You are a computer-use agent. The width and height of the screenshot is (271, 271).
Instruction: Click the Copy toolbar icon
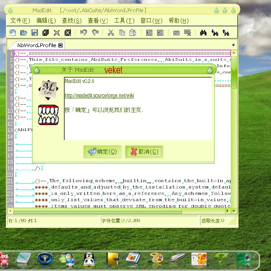pos(122,33)
